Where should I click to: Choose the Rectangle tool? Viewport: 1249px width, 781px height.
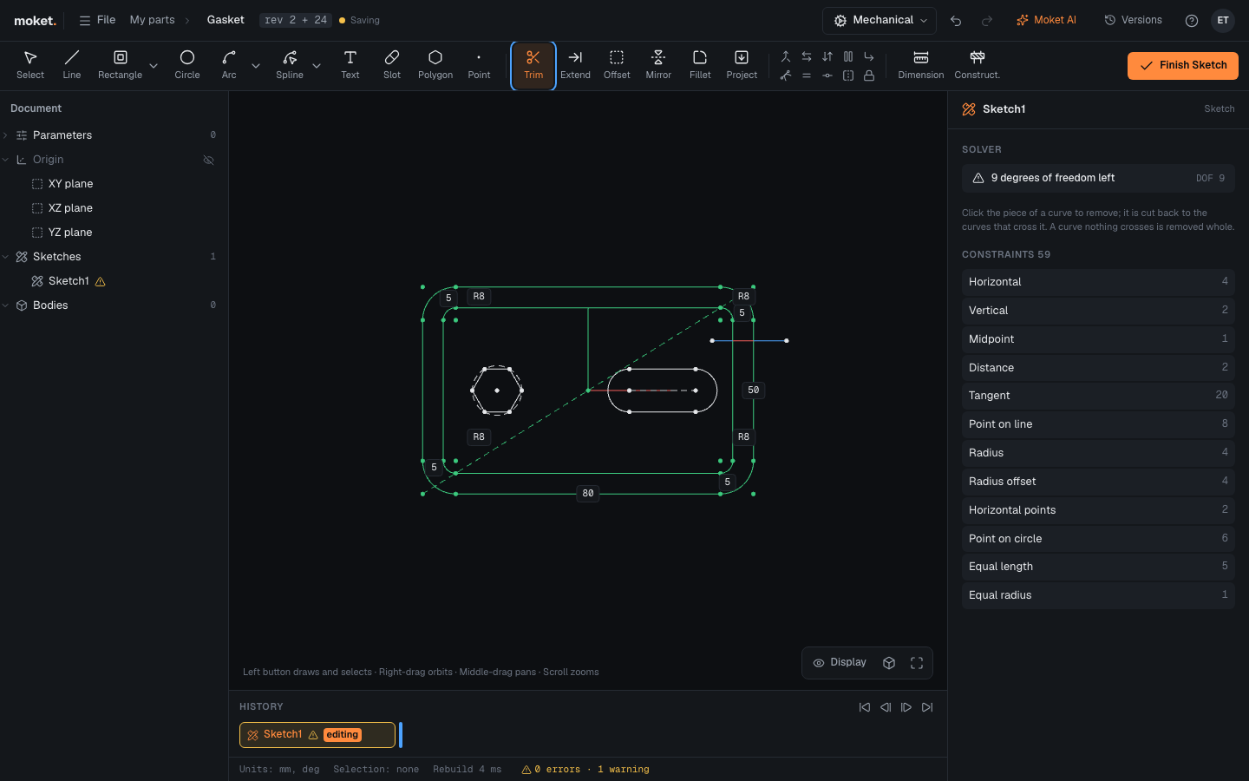(x=120, y=65)
